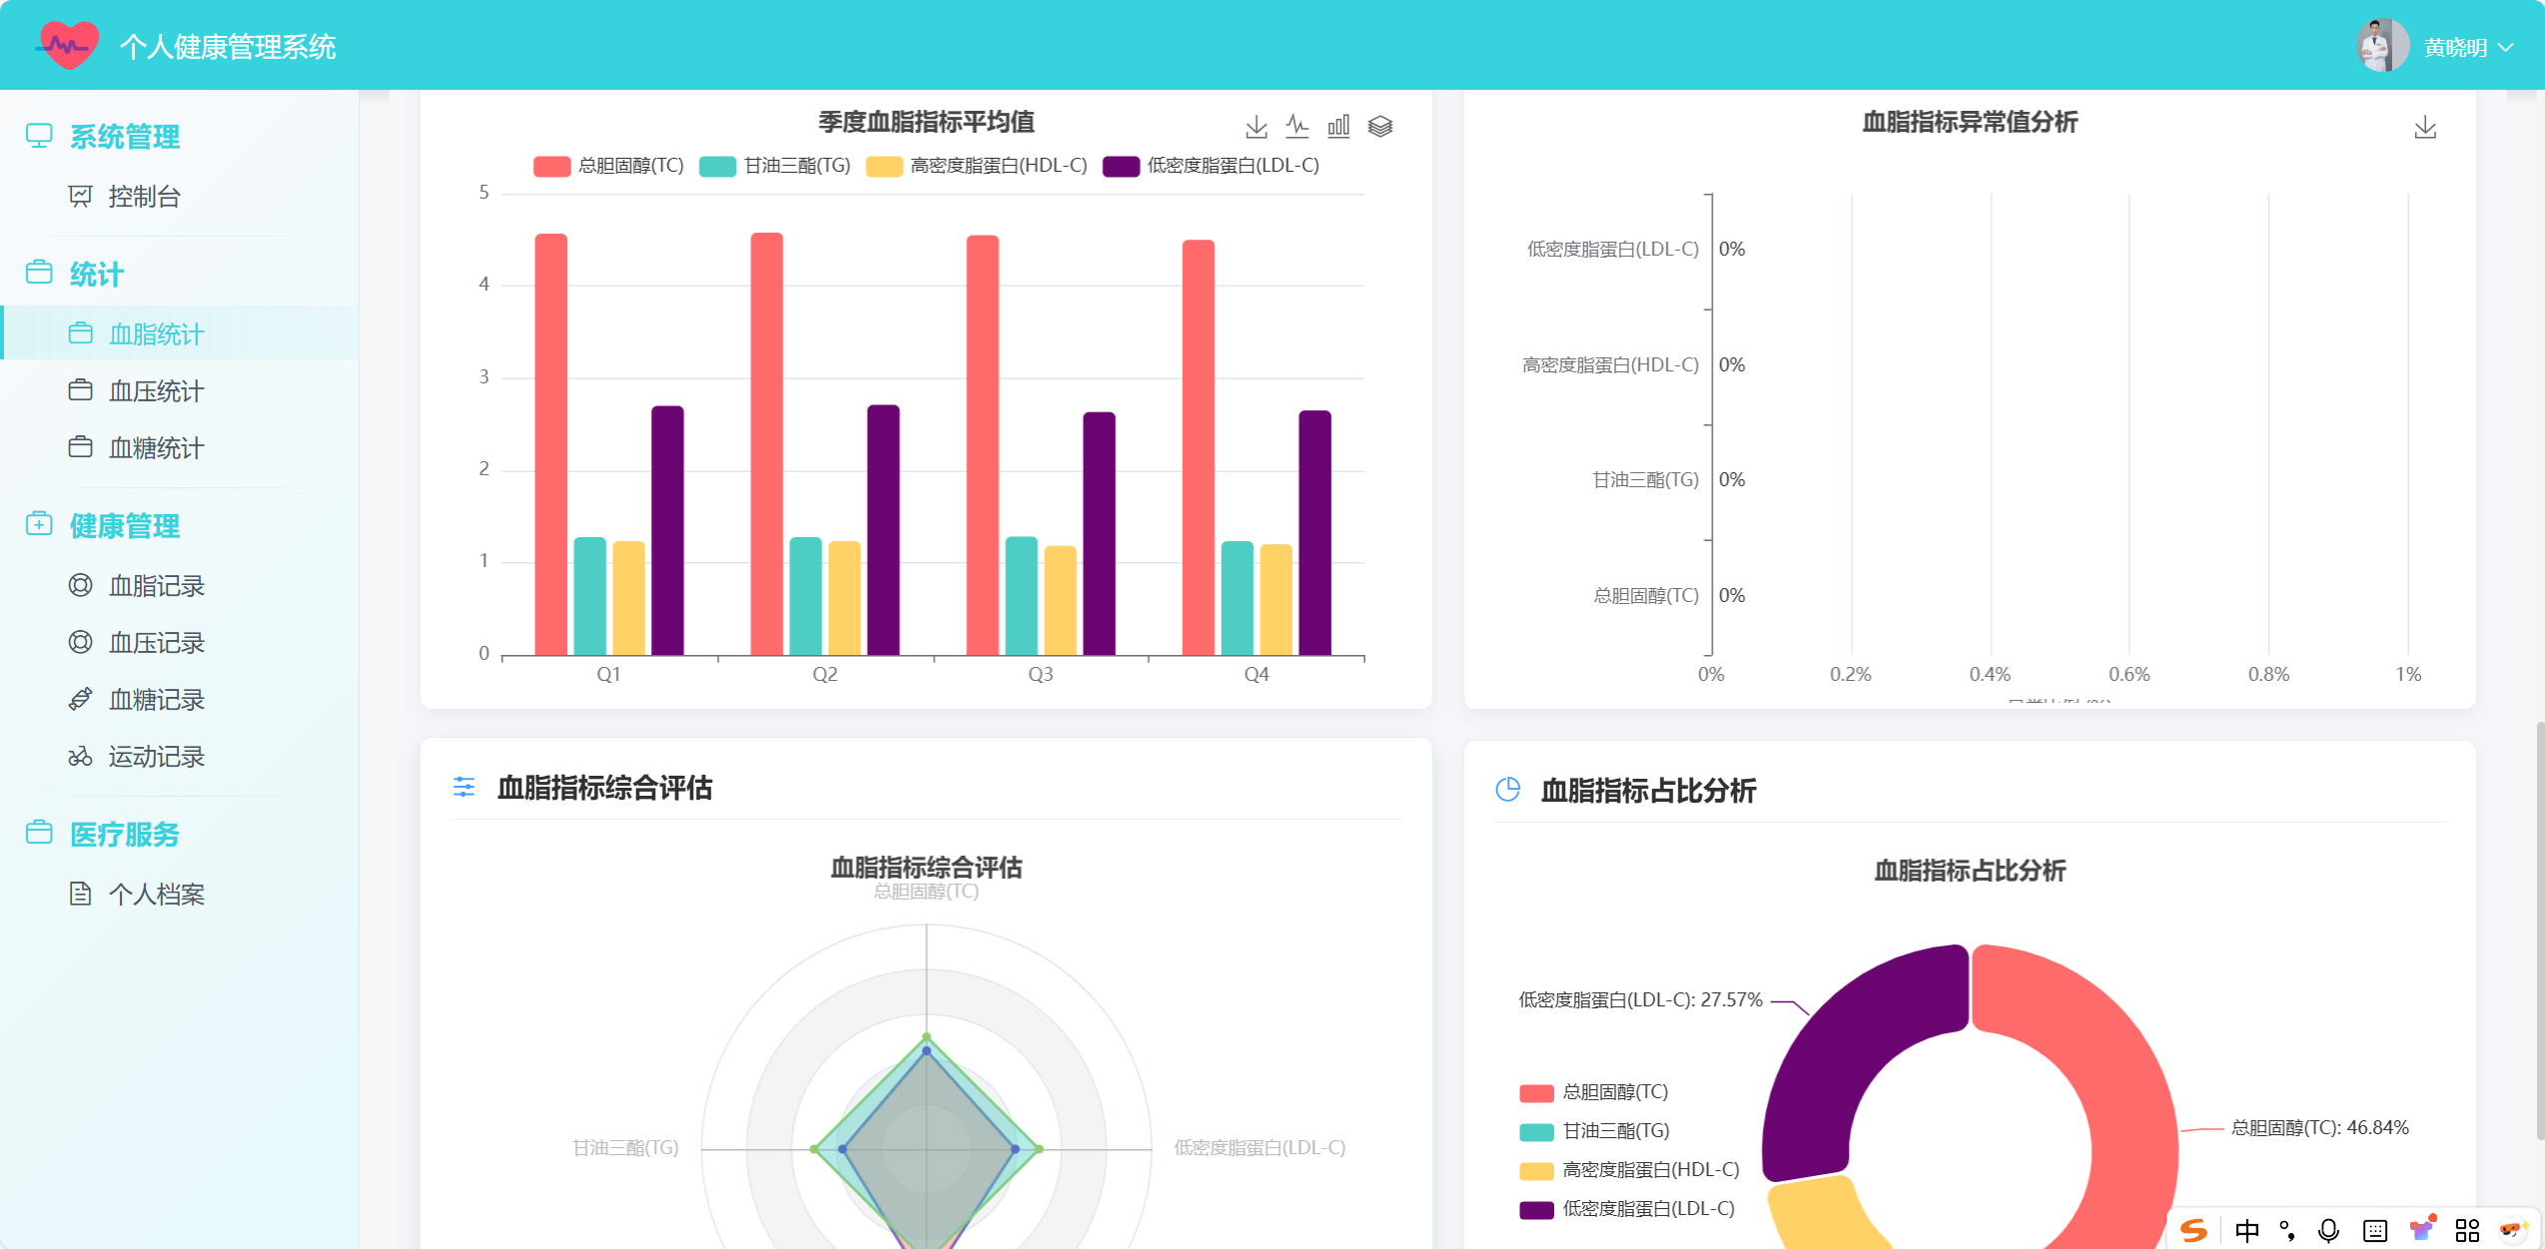This screenshot has height=1249, width=2545.
Task: Open the 血压统计 page
Action: (180, 390)
